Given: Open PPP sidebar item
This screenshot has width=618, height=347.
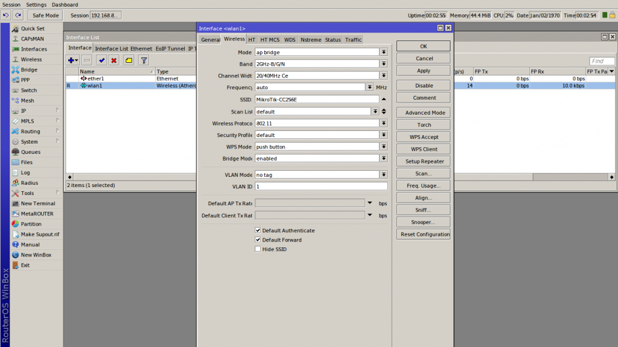Looking at the screenshot, I should click(25, 80).
